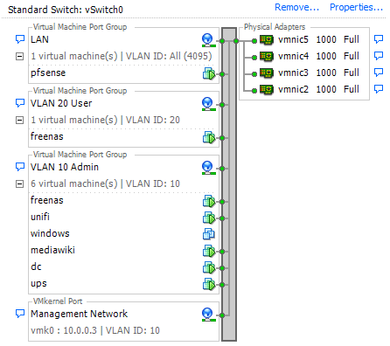Screen dimensions: 390x346
Task: Open the vmnic4 adapter info bubble
Action: pyautogui.click(x=379, y=56)
